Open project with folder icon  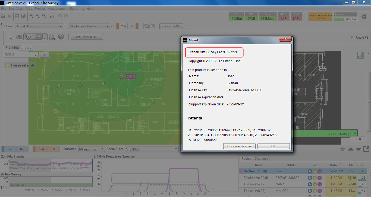pos(3,16)
